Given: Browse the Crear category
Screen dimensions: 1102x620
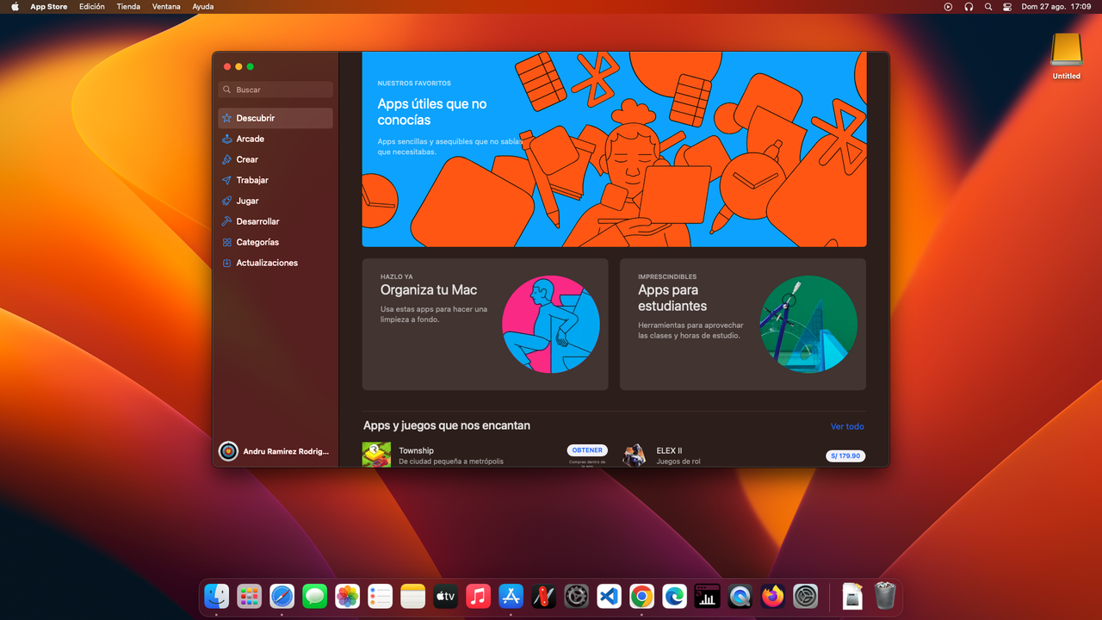Looking at the screenshot, I should pyautogui.click(x=246, y=159).
